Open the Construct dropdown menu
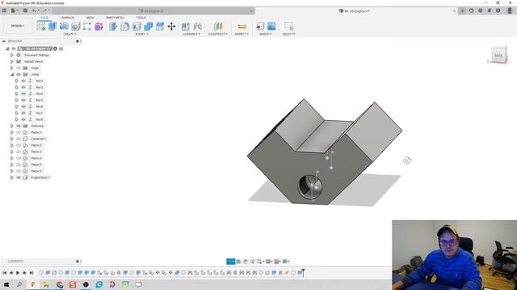This screenshot has height=290, width=517. pyautogui.click(x=218, y=34)
